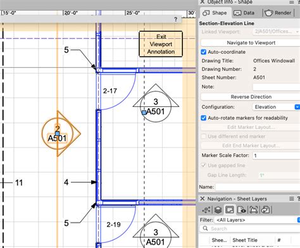Image resolution: width=300 pixels, height=248 pixels.
Task: Click the blue handle on 2/A501 marker
Action: [57, 133]
